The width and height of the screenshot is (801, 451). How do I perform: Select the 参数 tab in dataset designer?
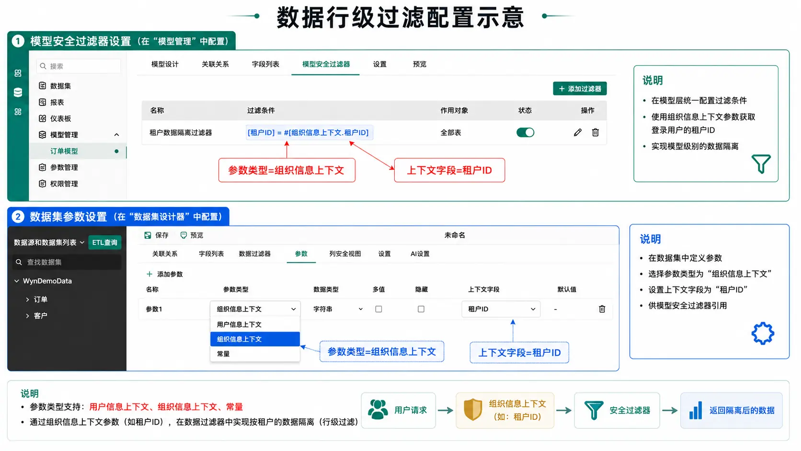click(x=301, y=254)
